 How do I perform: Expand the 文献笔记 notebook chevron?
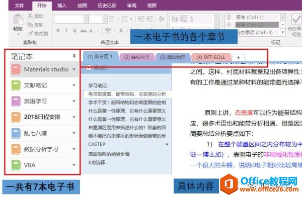[x=74, y=85]
